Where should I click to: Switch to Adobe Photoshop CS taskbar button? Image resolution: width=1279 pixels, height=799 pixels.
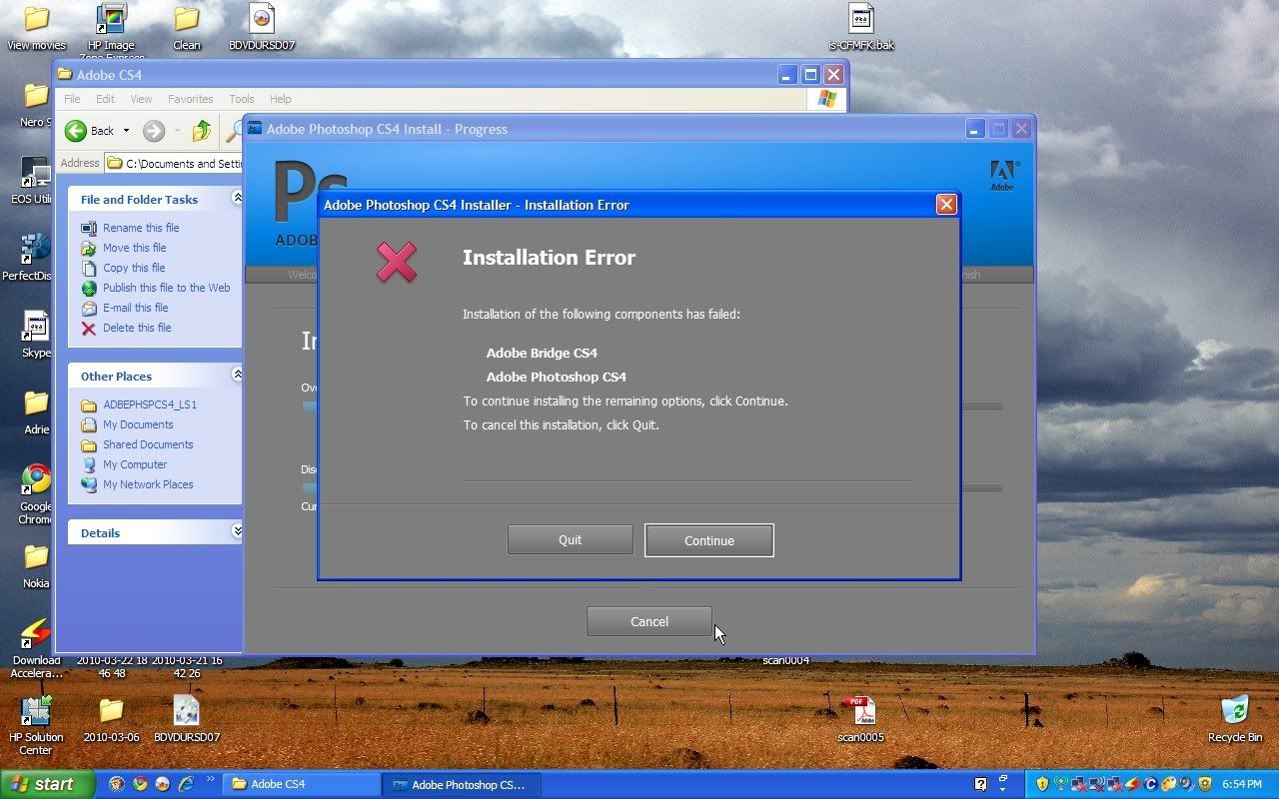461,784
